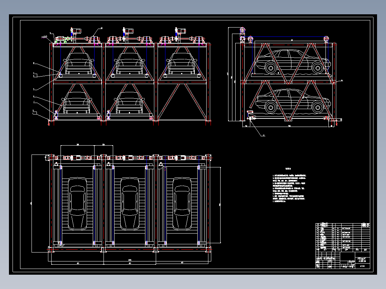Pick the left car in the plan view
The height and width of the screenshot is (289, 386).
77,204
